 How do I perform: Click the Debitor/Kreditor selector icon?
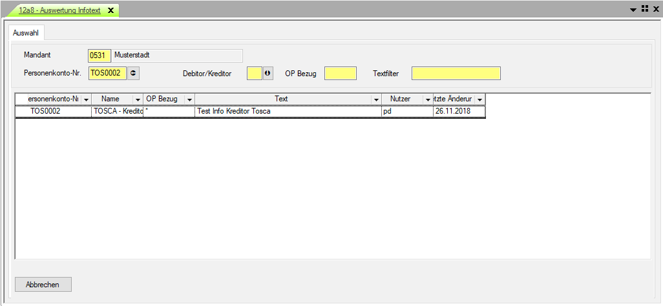click(268, 74)
